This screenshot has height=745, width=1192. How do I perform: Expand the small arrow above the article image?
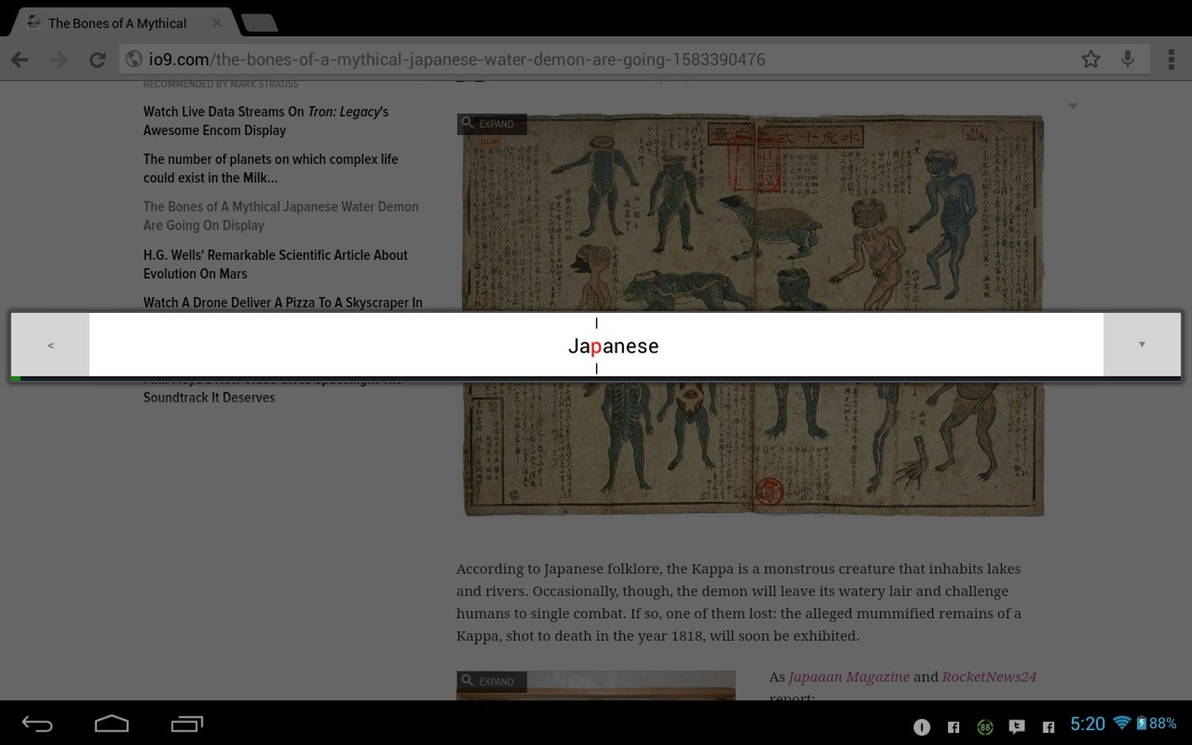1073,105
